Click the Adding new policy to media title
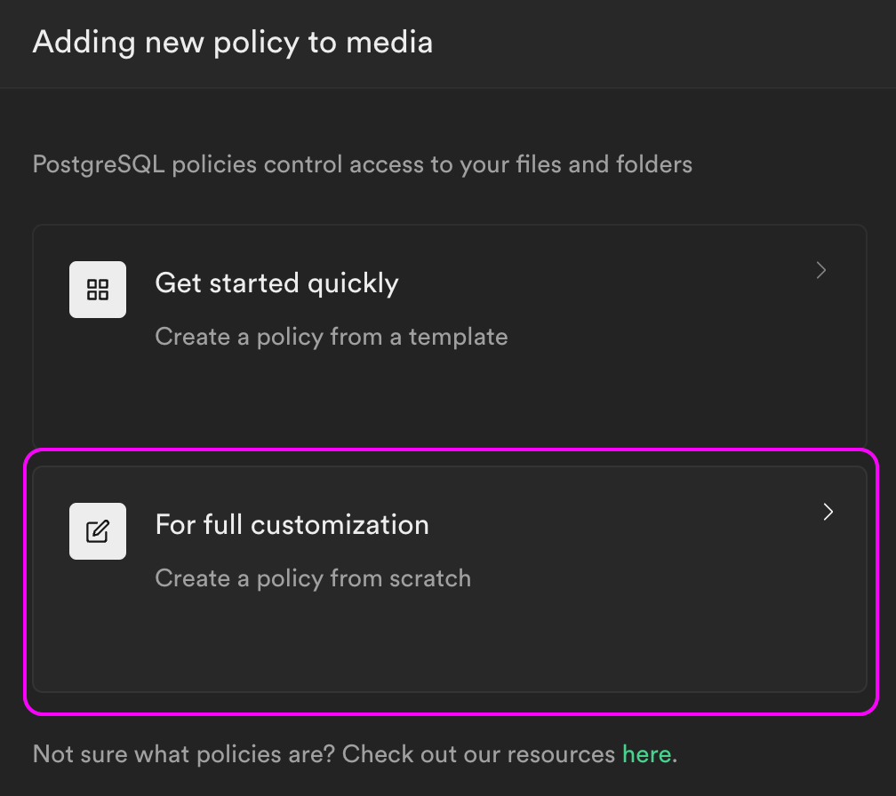The height and width of the screenshot is (796, 896). tap(233, 43)
